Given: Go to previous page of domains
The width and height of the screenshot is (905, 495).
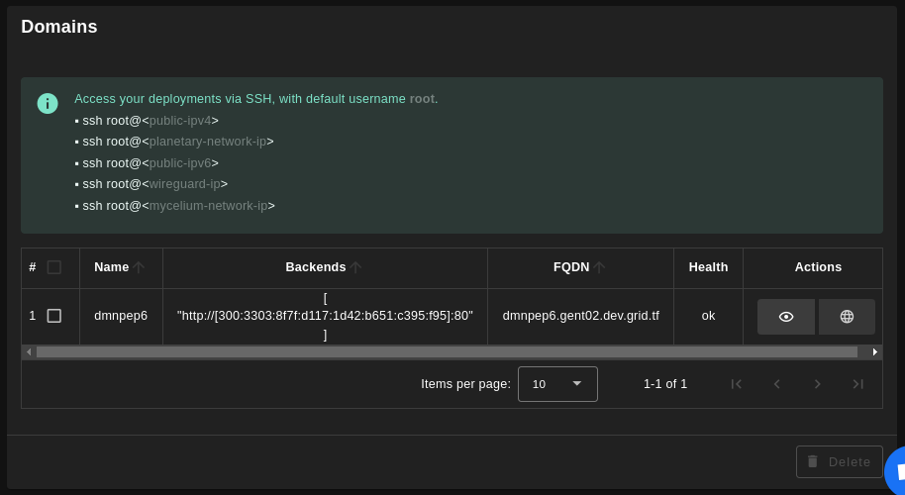Looking at the screenshot, I should pyautogui.click(x=777, y=384).
